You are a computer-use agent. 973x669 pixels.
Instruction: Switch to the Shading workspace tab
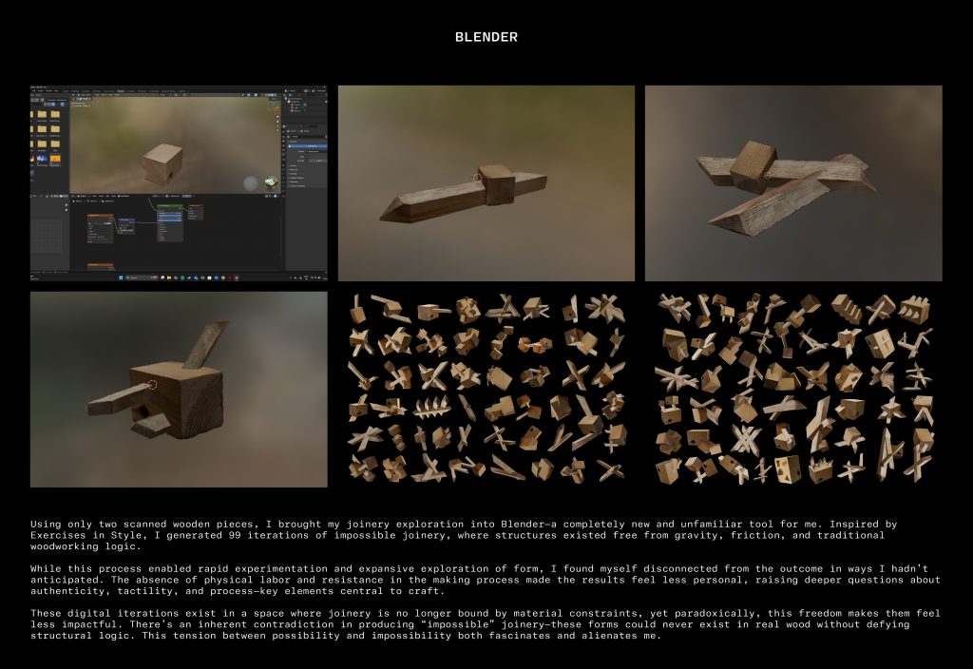click(x=121, y=91)
